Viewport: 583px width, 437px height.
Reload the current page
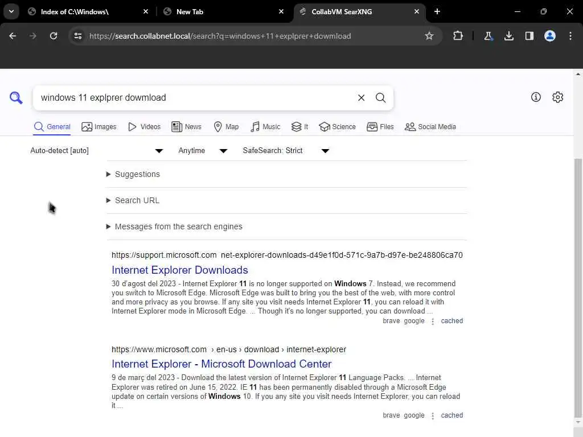54,36
